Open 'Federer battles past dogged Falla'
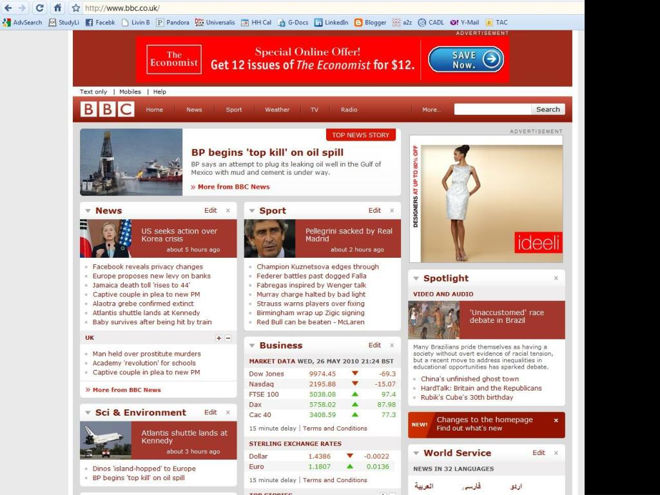 tap(311, 276)
